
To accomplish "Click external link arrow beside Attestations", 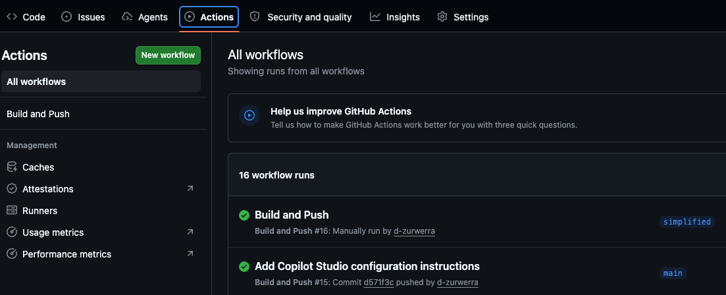I will tap(190, 188).
